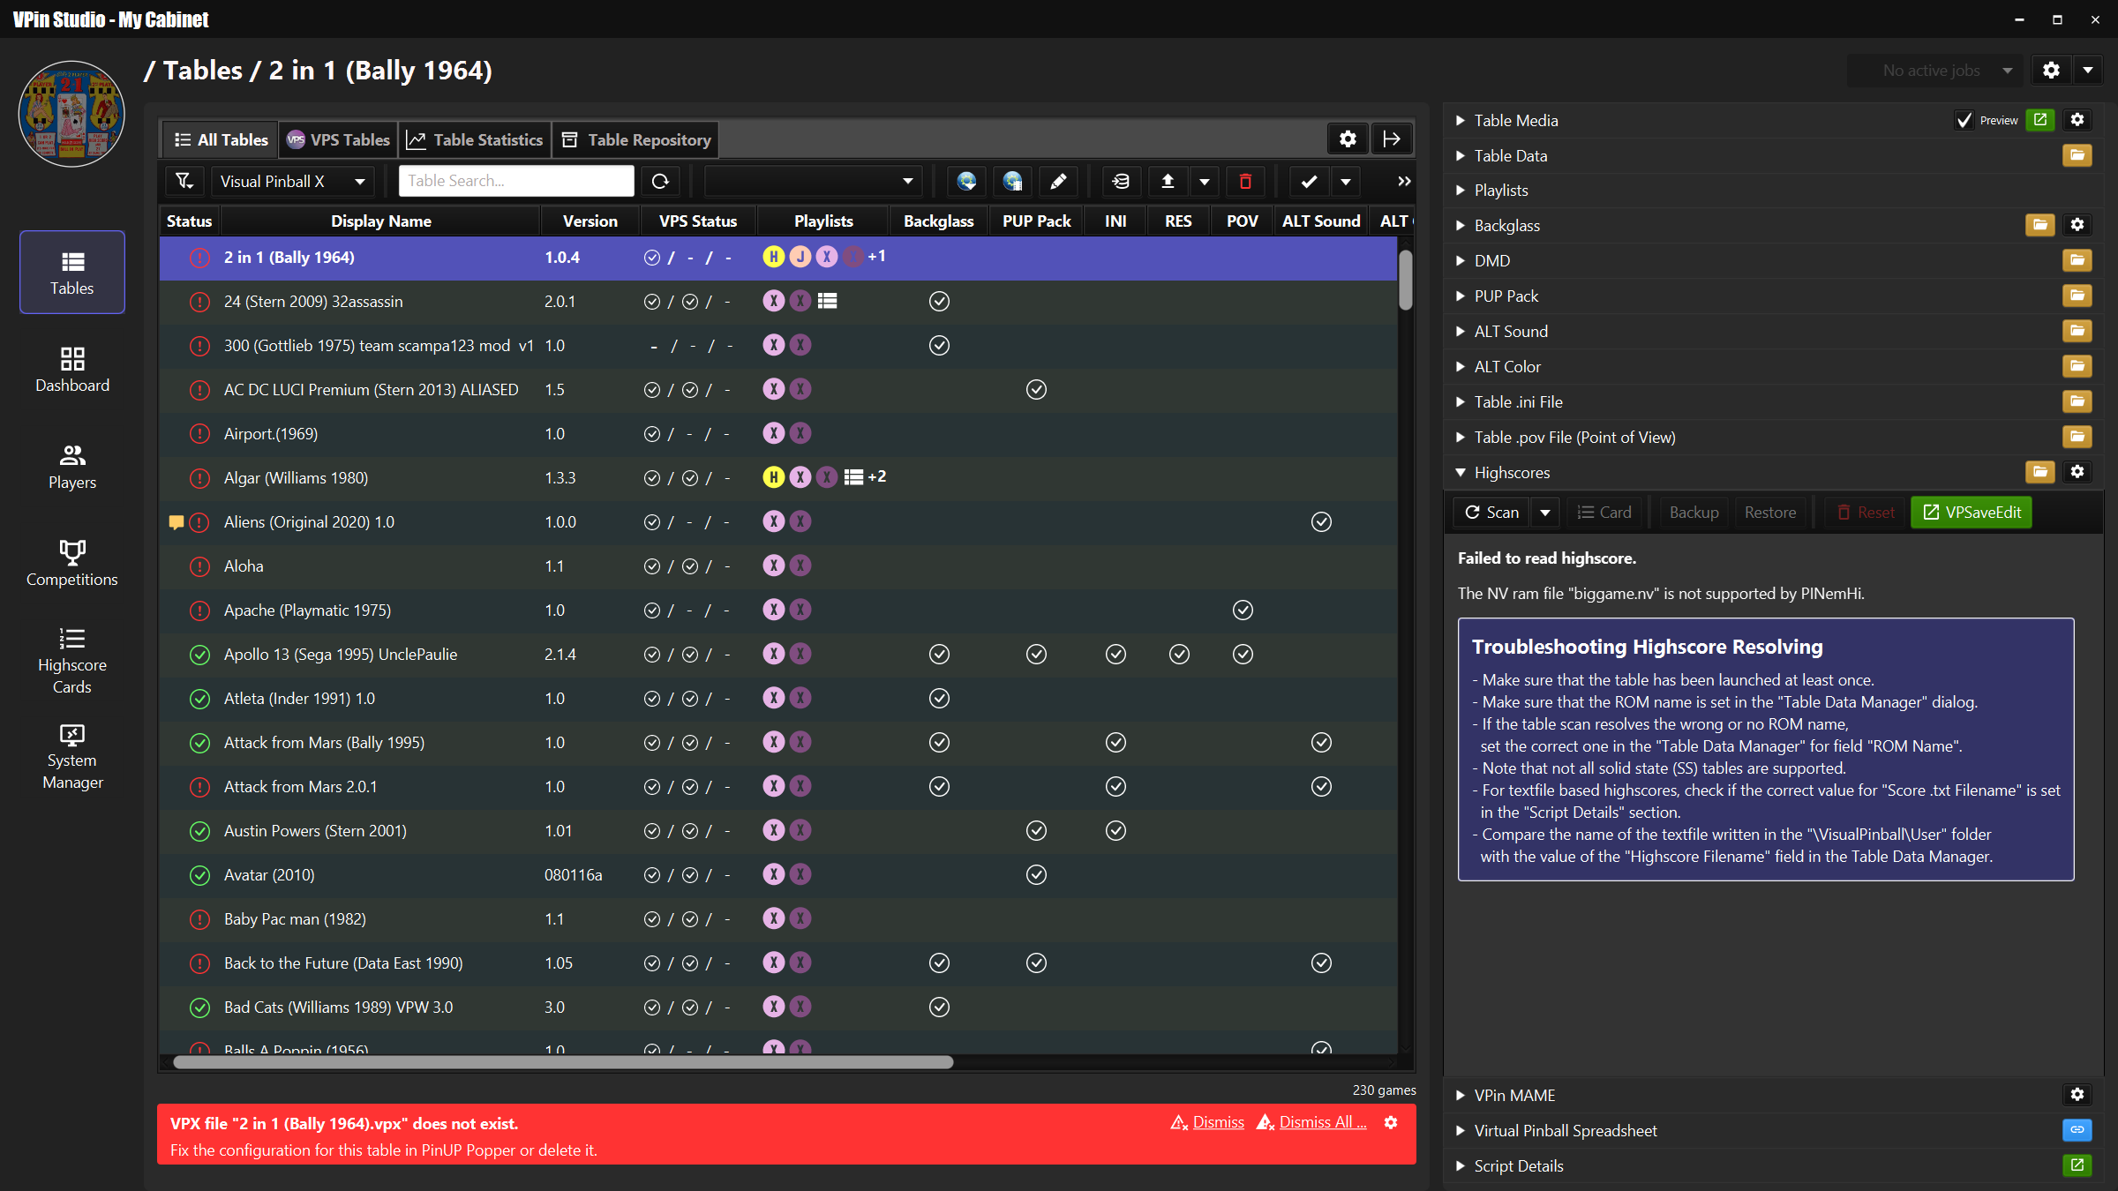2118x1191 pixels.
Task: Sort by Display Name column header
Action: click(x=380, y=221)
